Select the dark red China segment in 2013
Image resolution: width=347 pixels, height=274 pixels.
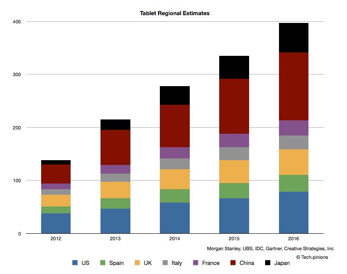(115, 148)
